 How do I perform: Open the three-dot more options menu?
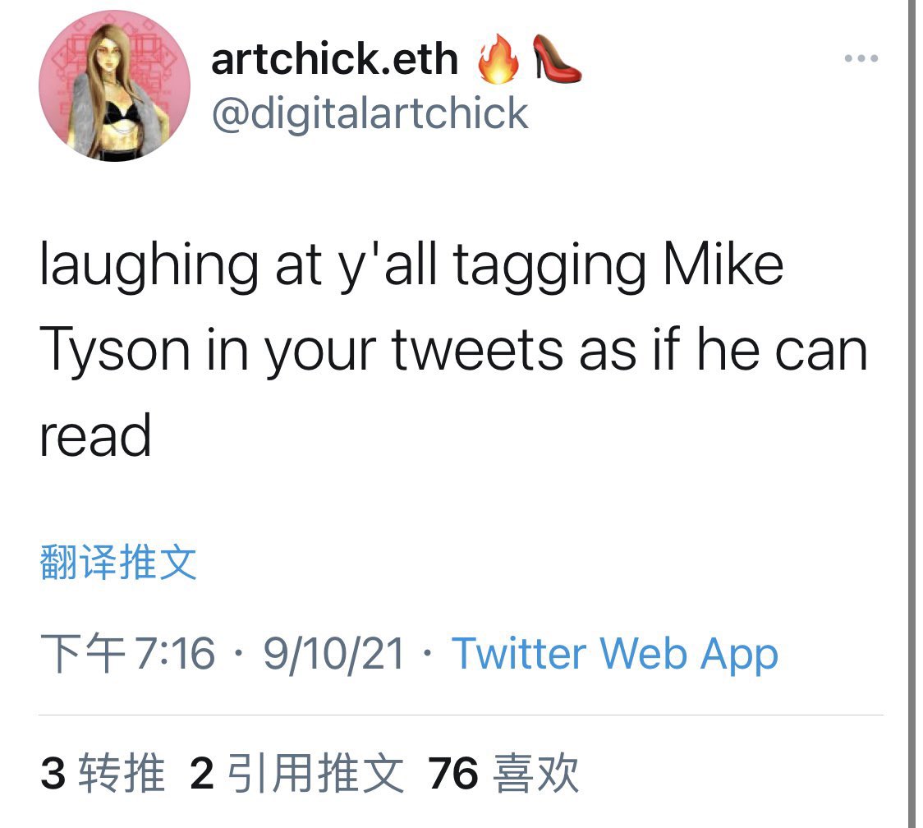click(x=861, y=58)
